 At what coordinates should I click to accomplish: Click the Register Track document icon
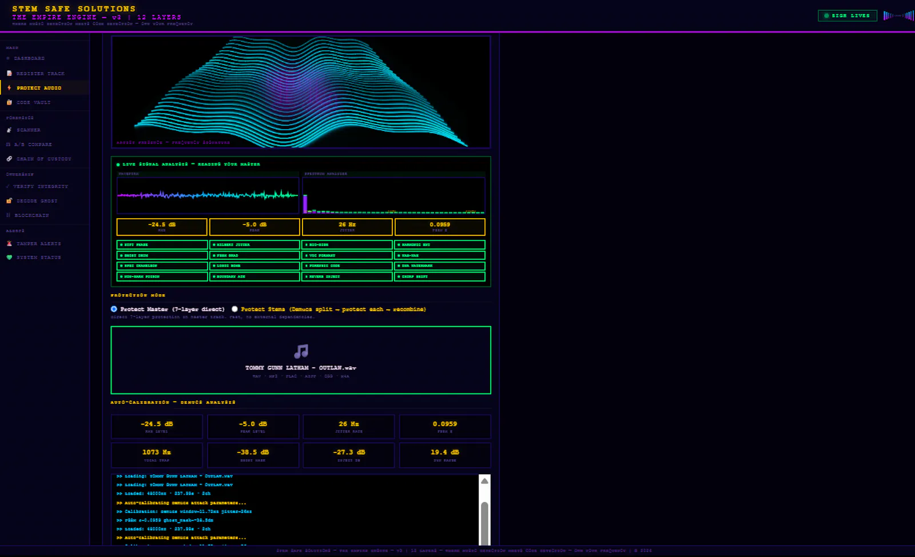click(9, 74)
